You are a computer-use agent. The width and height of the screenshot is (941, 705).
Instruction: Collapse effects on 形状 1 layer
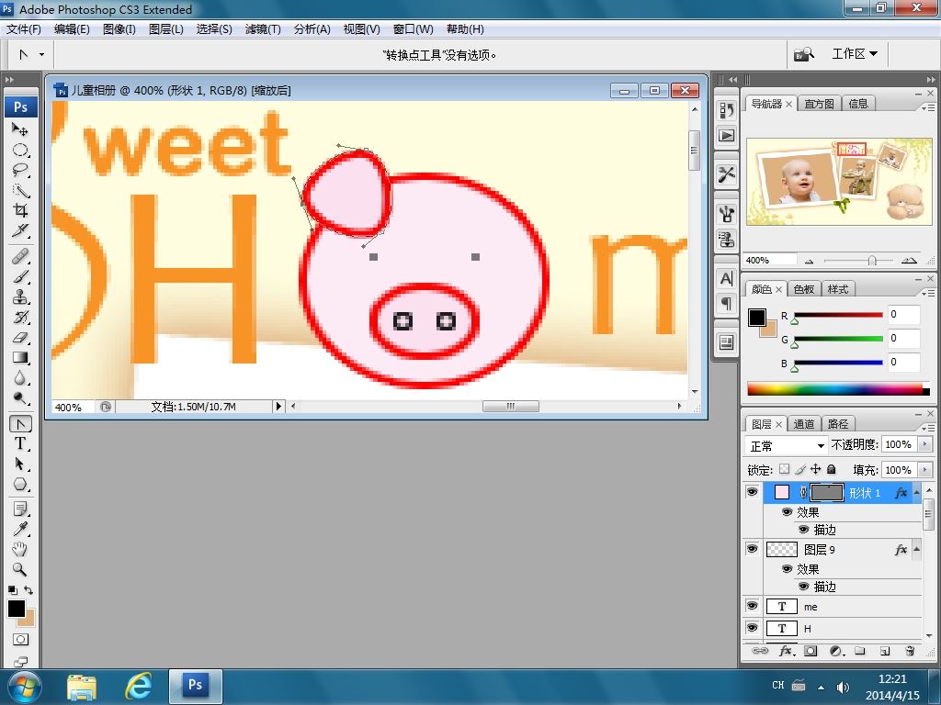tap(916, 492)
